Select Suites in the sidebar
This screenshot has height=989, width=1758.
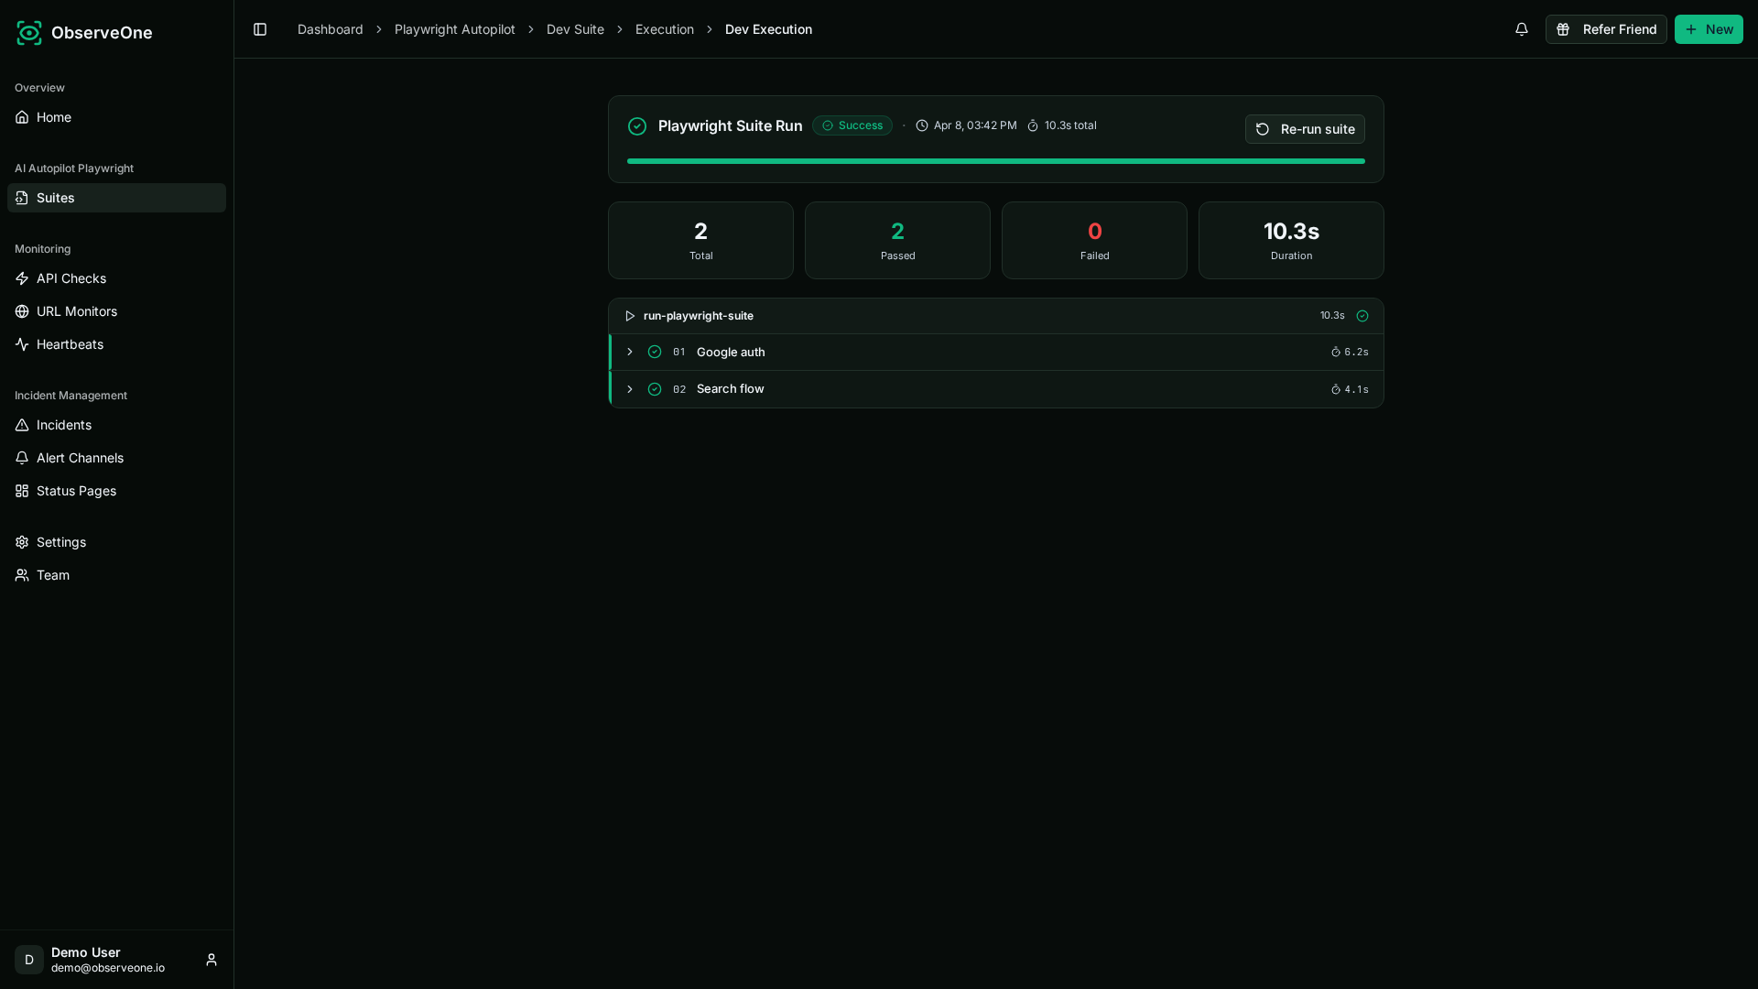click(116, 198)
